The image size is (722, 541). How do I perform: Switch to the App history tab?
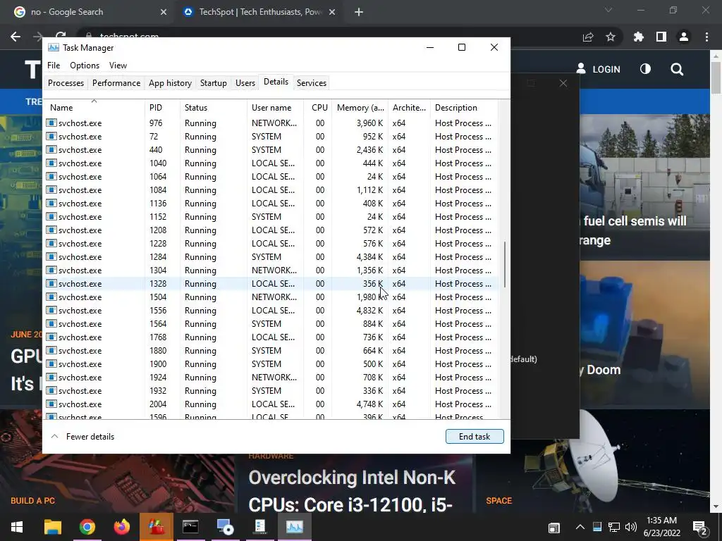pos(170,83)
